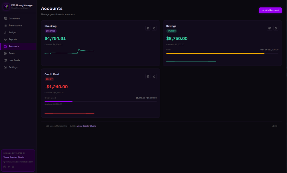Open Instagram icon in sidebar footer
Image resolution: width=287 pixels, height=173 pixels.
(x=5, y=167)
